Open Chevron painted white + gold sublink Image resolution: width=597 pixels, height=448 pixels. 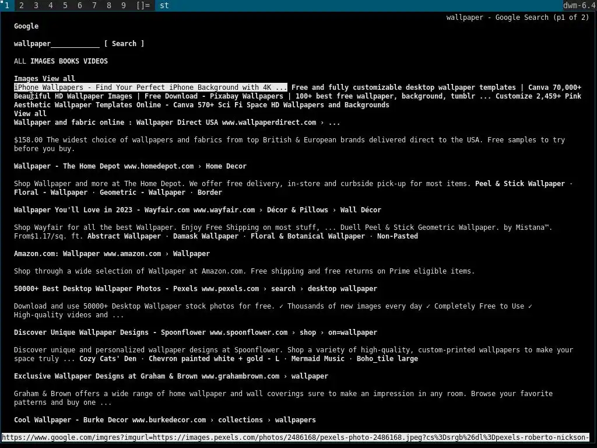click(214, 359)
